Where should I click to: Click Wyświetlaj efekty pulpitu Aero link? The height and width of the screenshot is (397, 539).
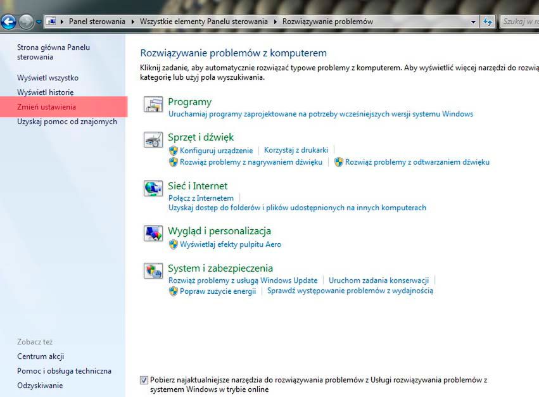coord(231,244)
